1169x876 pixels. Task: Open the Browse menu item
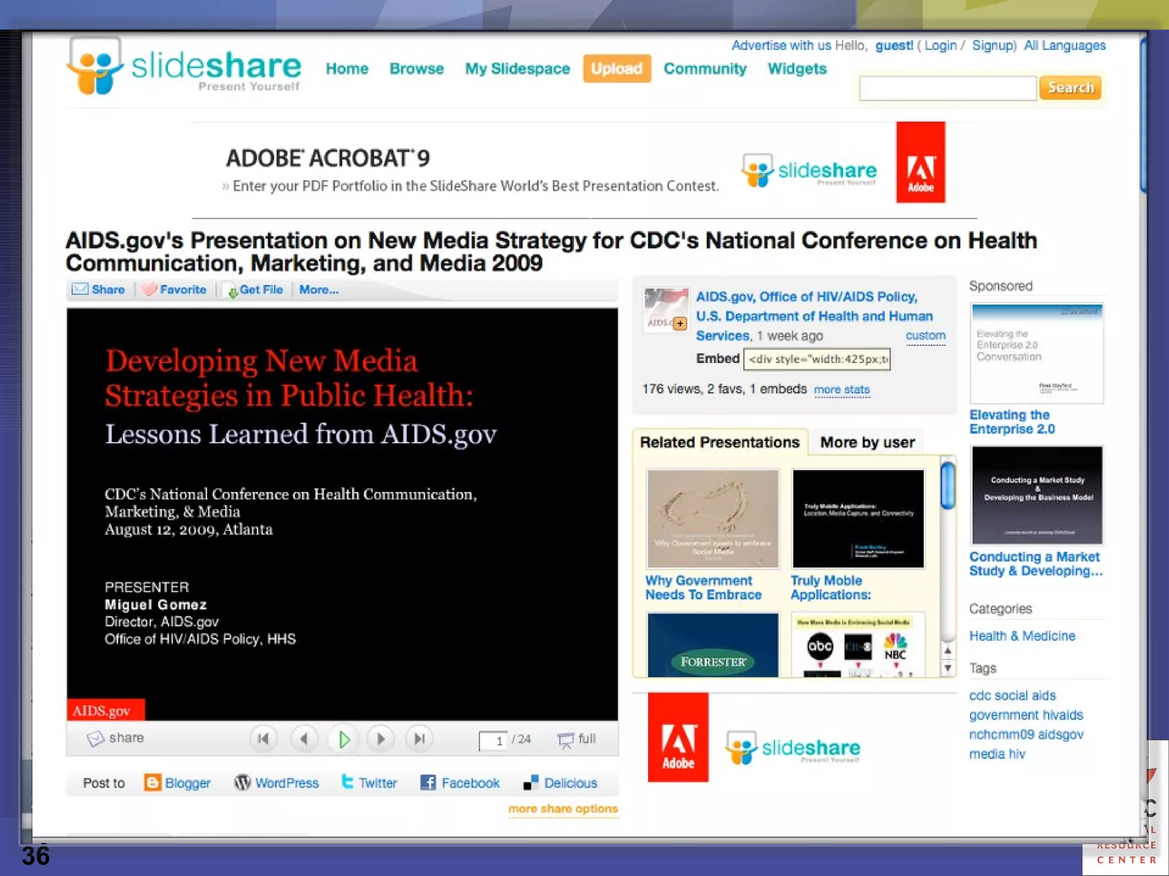click(416, 69)
